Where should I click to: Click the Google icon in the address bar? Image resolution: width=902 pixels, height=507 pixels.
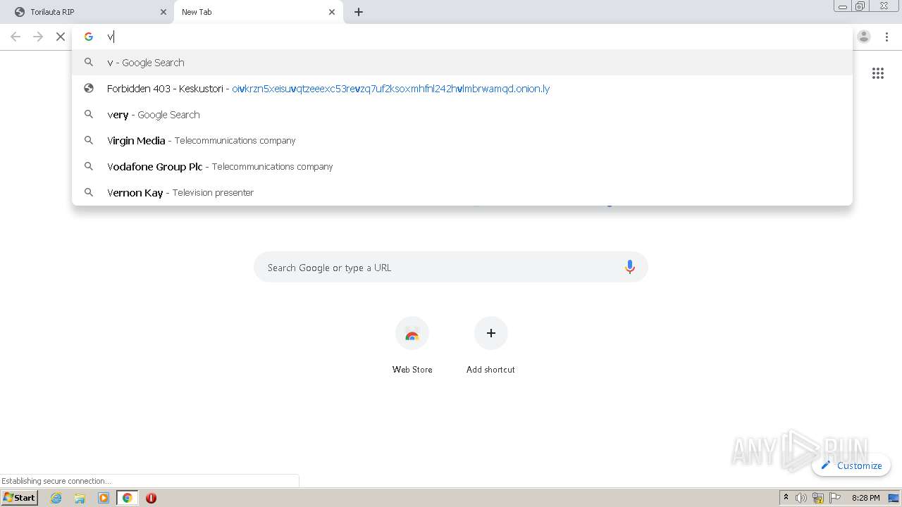coord(89,37)
